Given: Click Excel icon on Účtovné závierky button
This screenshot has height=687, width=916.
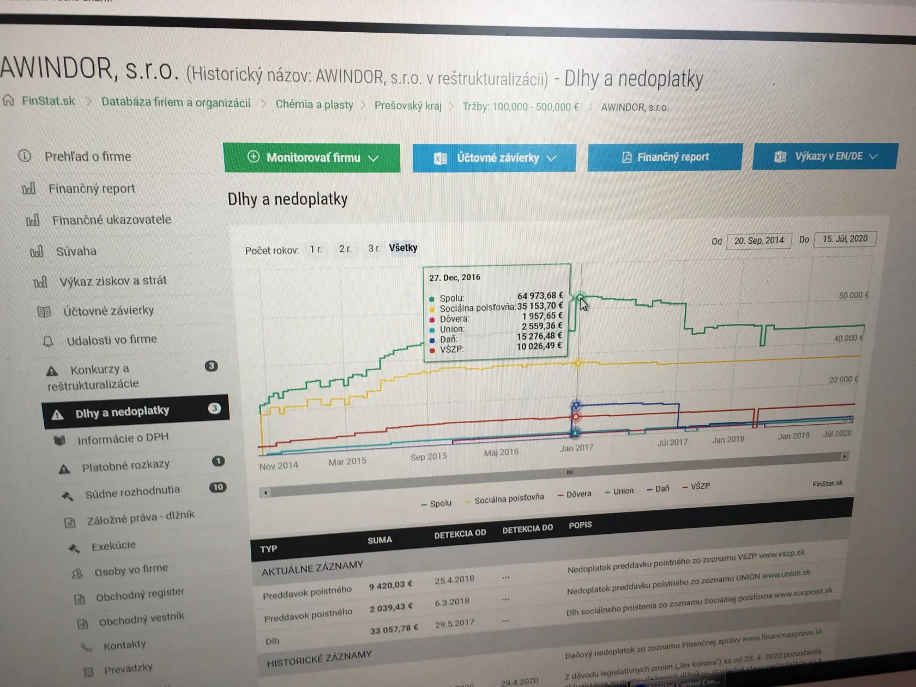Looking at the screenshot, I should [440, 158].
